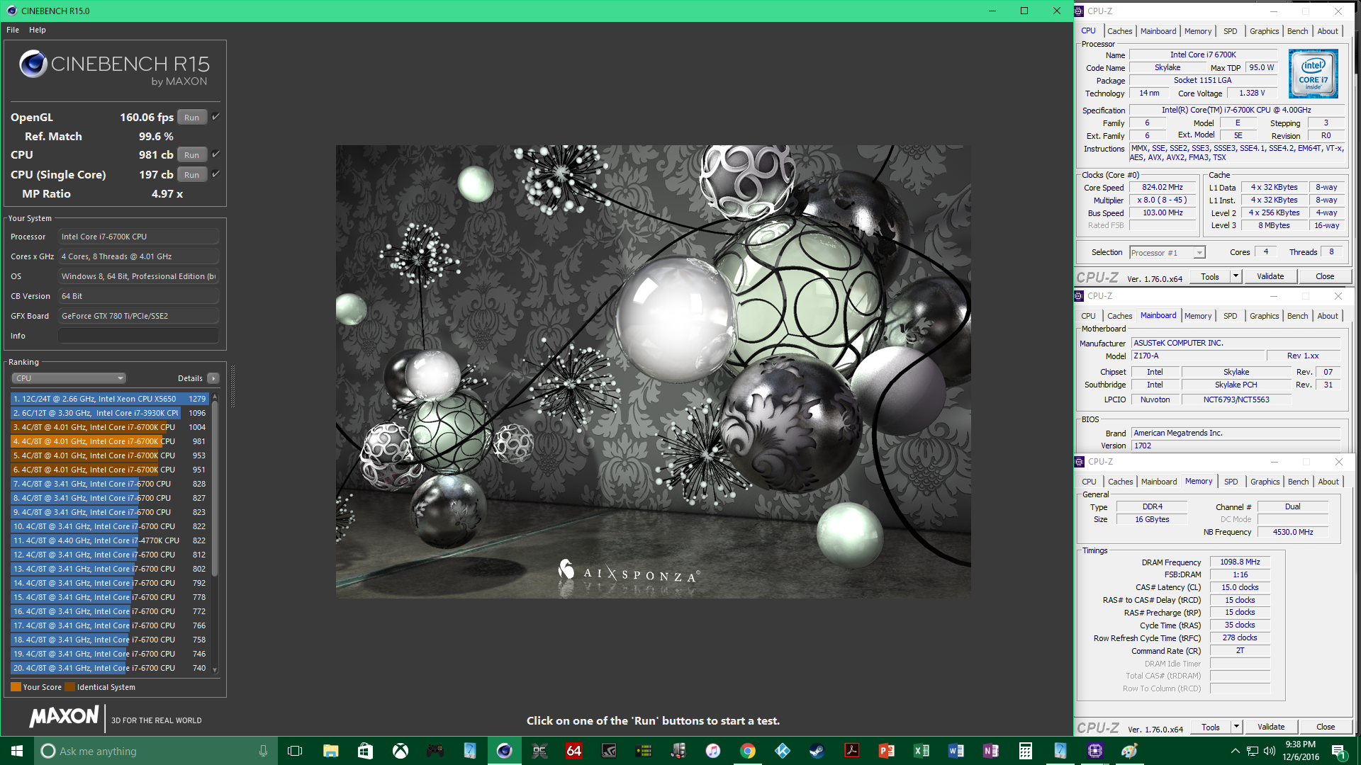Switch to Caches tab in top CPU-Z window

1119,31
